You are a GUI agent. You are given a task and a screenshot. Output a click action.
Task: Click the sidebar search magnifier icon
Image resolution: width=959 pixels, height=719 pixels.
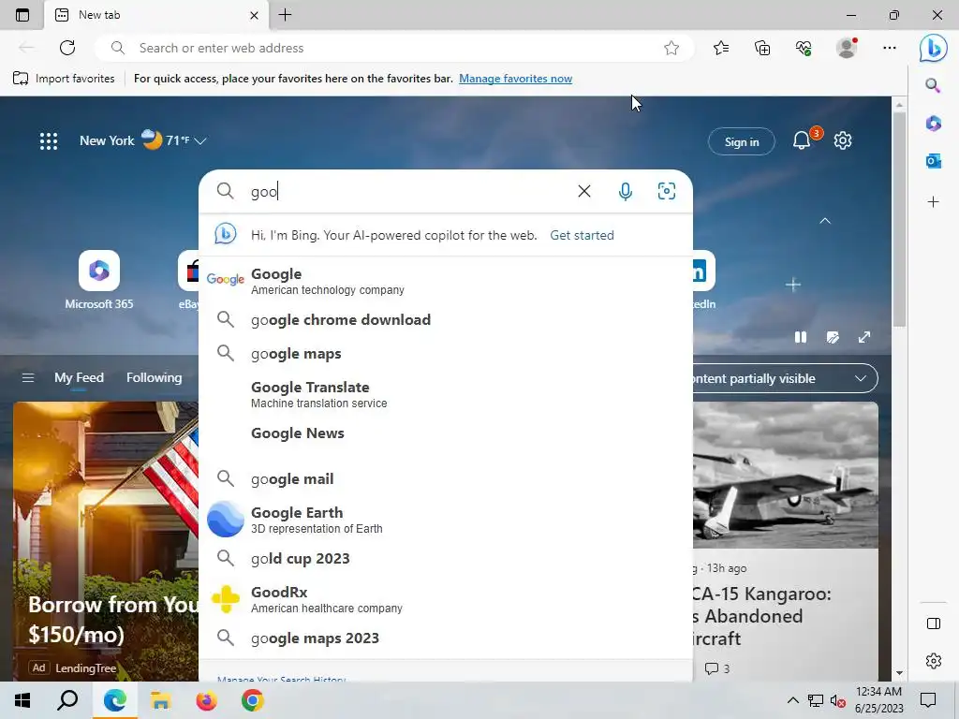pos(933,85)
